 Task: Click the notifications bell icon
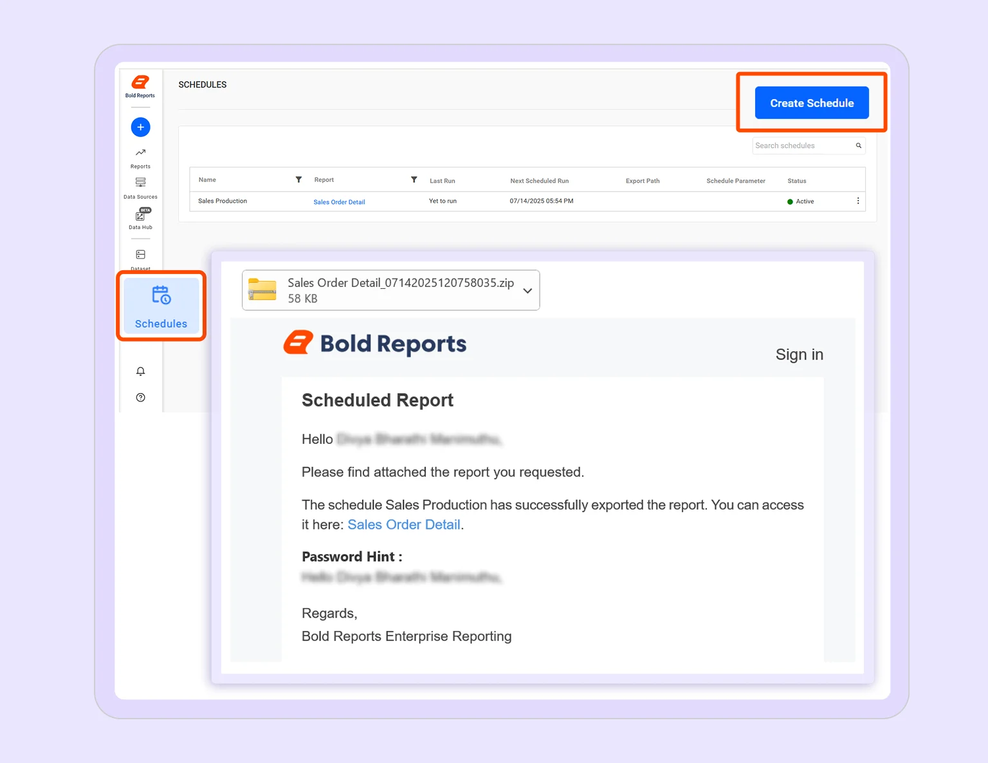tap(140, 371)
